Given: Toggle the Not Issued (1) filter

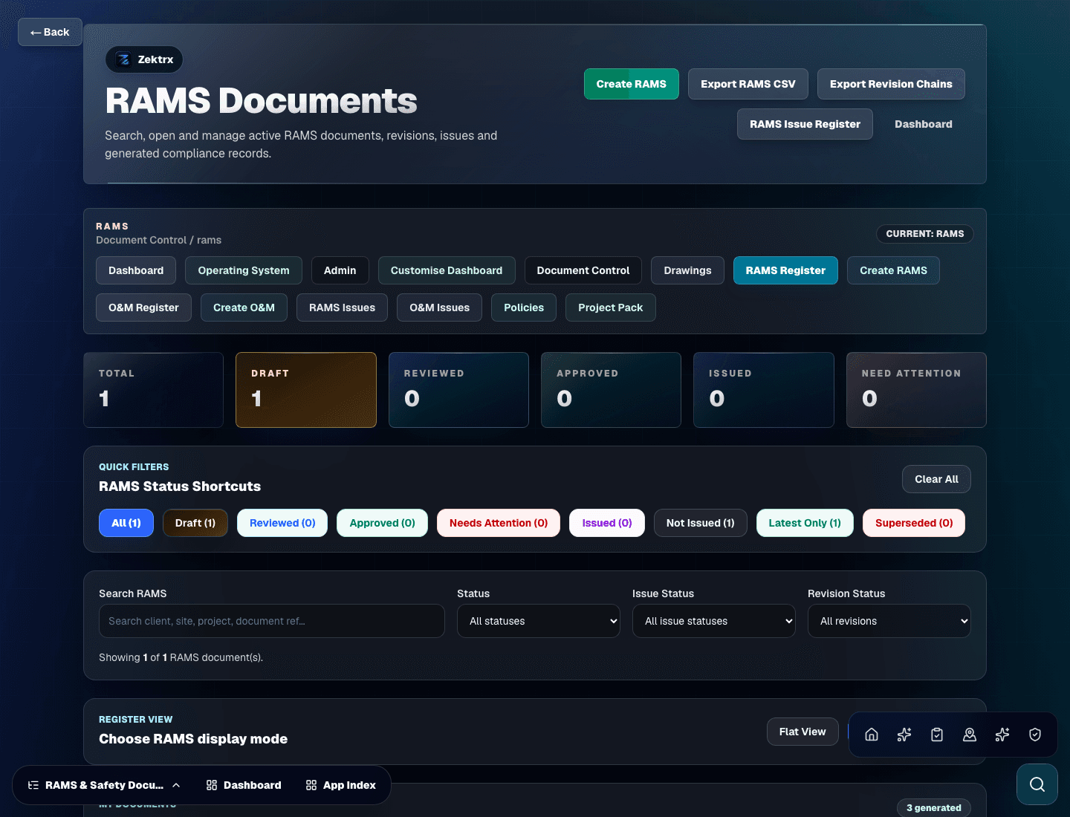Looking at the screenshot, I should click(700, 523).
